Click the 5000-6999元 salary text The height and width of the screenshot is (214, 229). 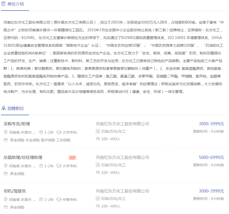point(211,157)
